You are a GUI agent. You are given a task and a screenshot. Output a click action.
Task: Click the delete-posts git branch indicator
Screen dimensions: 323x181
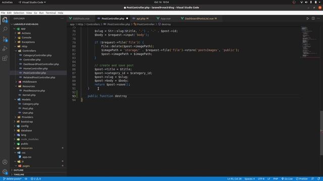(x=12, y=179)
